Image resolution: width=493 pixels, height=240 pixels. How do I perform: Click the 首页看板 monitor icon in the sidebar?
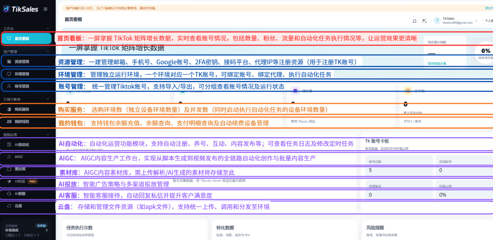(x=9, y=38)
